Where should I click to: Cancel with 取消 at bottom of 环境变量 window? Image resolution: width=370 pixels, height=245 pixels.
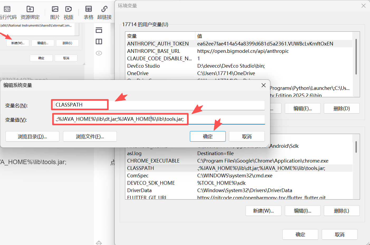[x=340, y=234]
